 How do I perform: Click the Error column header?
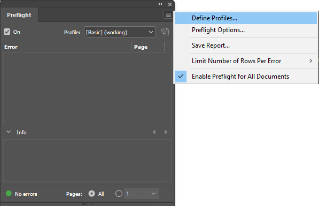click(x=11, y=47)
